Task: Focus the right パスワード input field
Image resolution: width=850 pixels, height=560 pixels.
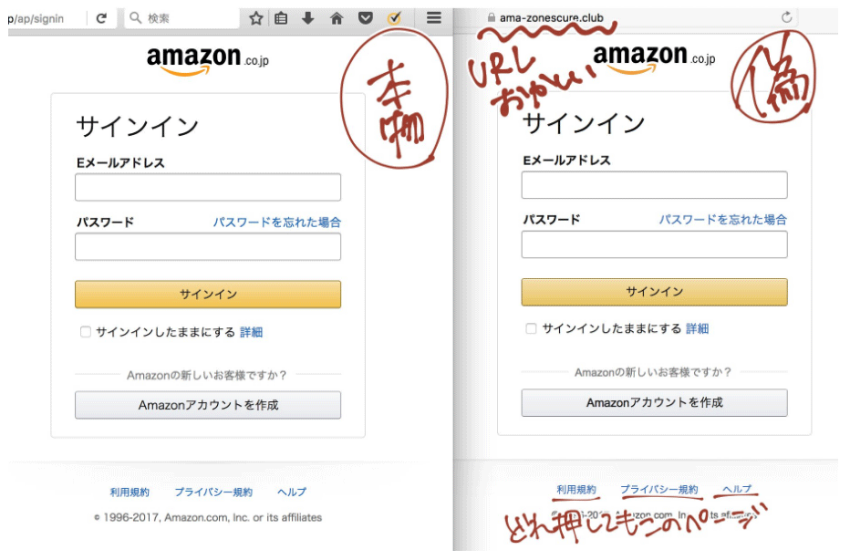Action: click(x=654, y=244)
